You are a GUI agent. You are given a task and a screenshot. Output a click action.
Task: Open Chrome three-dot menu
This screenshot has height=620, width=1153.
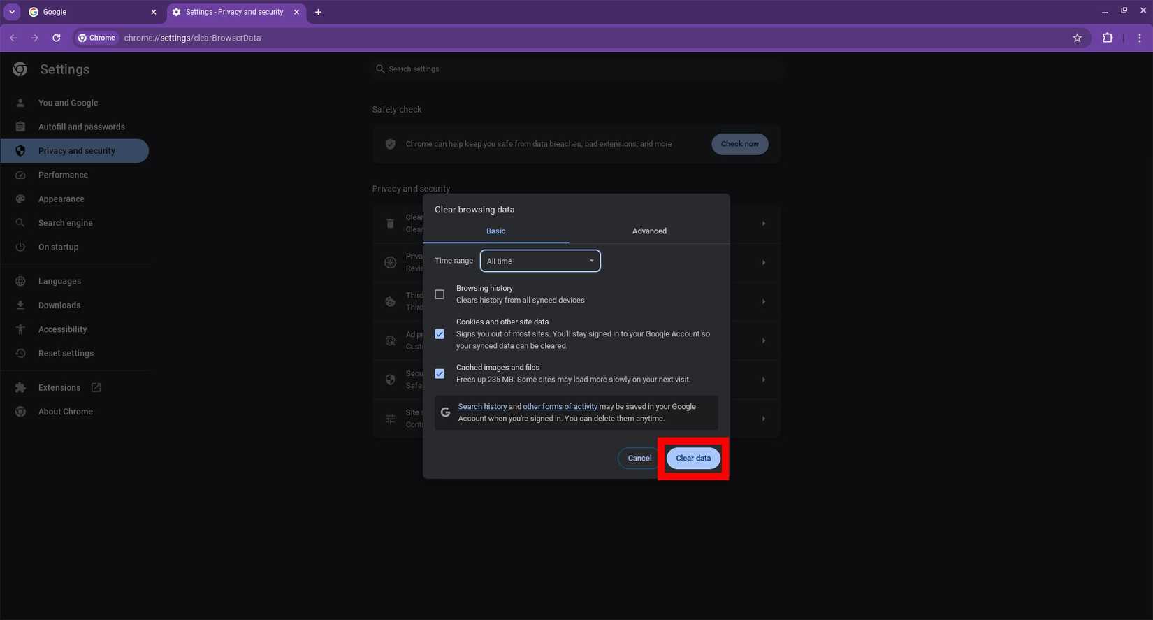point(1139,38)
